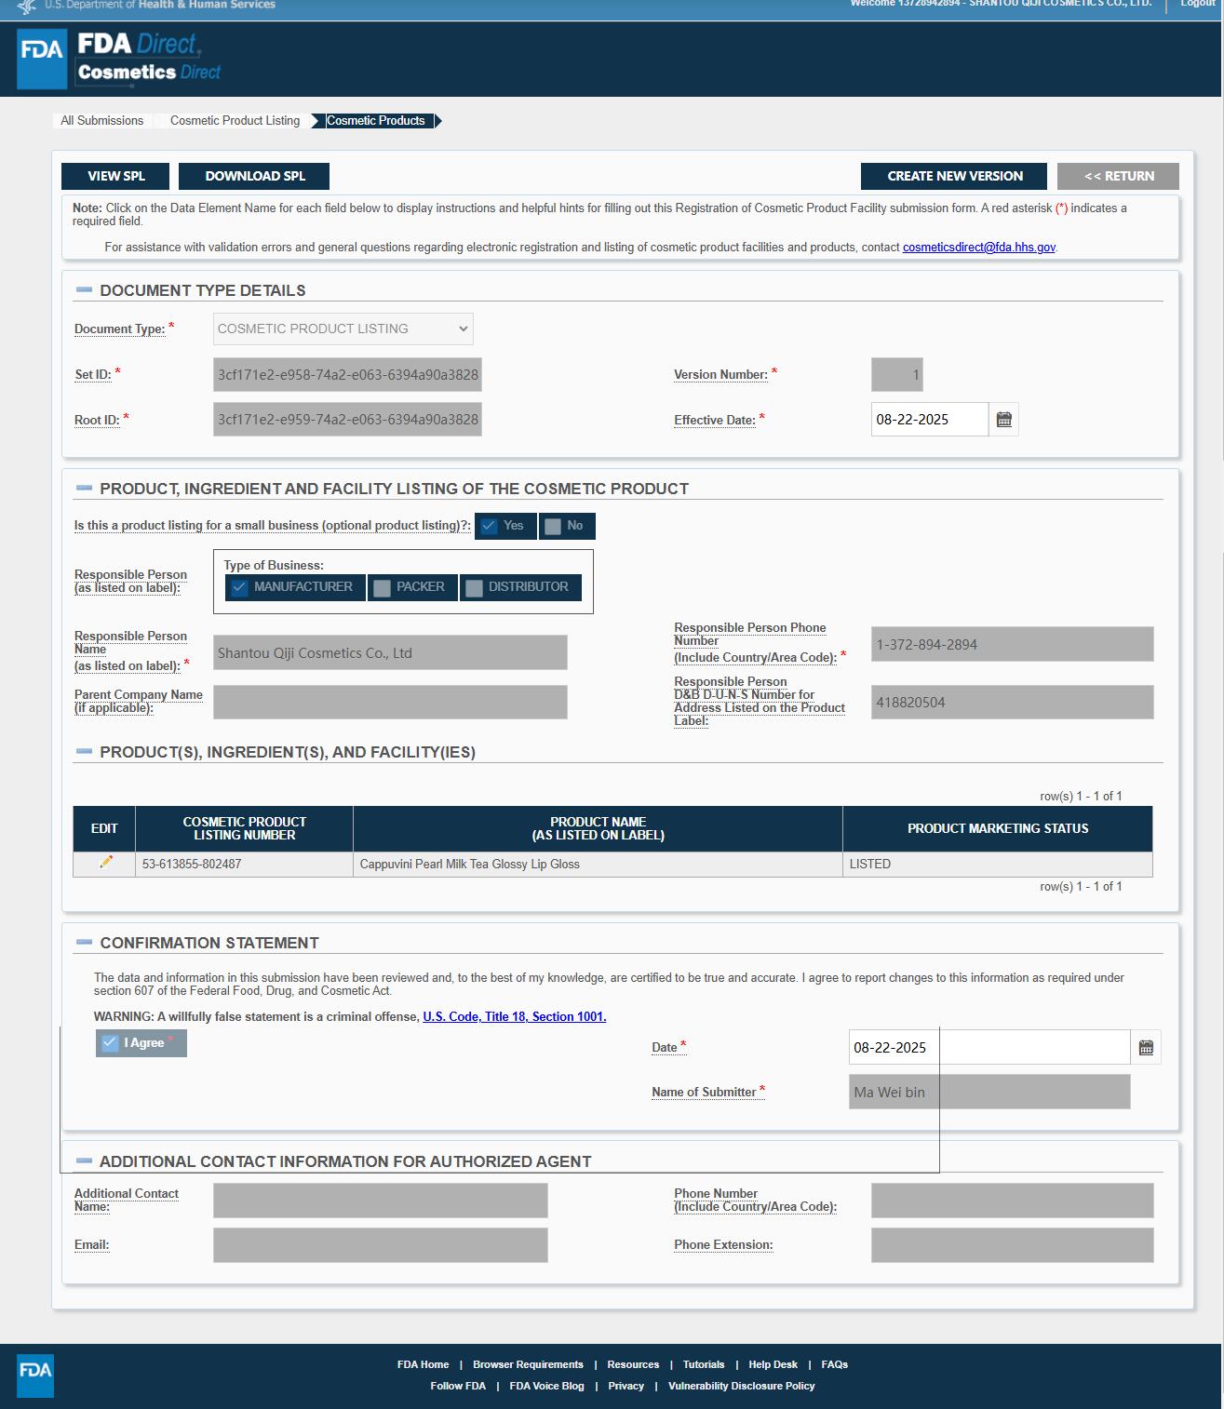Select the Distributor business type checkbox

coord(475,587)
